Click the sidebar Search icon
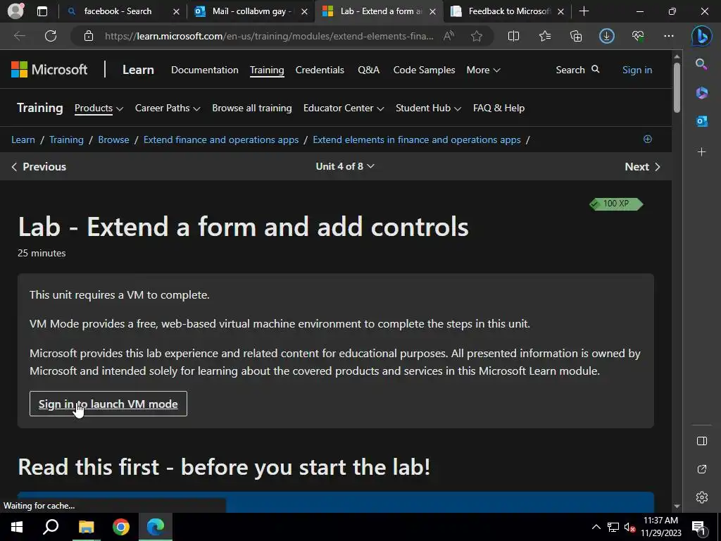This screenshot has height=541, width=721. [701, 64]
